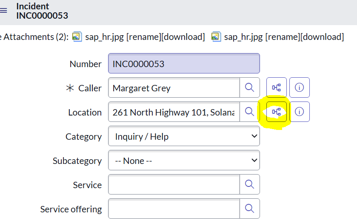The width and height of the screenshot is (357, 220).
Task: Show related records for Caller
Action: (x=277, y=87)
